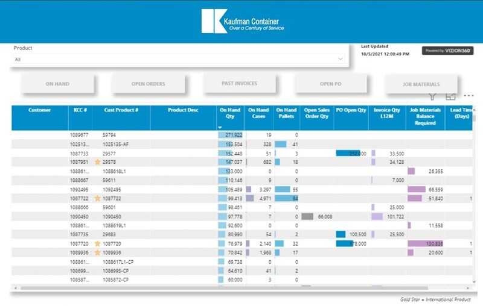Click the Kaufman Container logo
The image size is (483, 306).
coord(241,21)
